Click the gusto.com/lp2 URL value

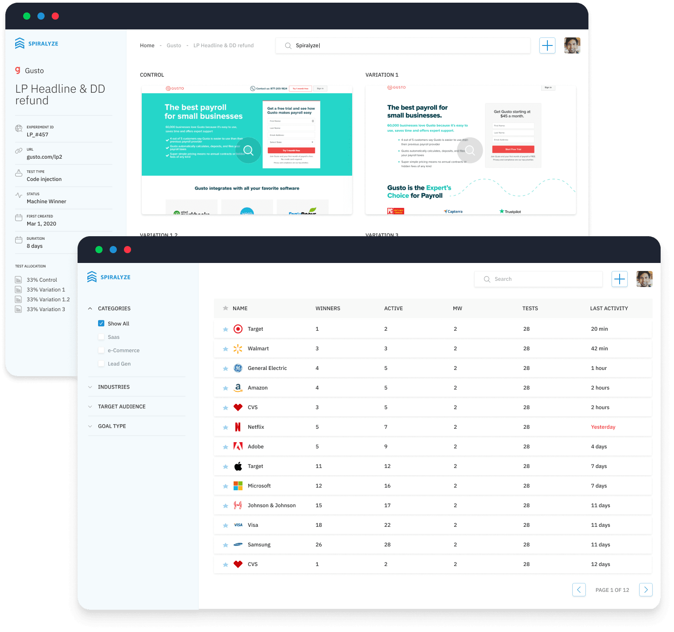45,157
